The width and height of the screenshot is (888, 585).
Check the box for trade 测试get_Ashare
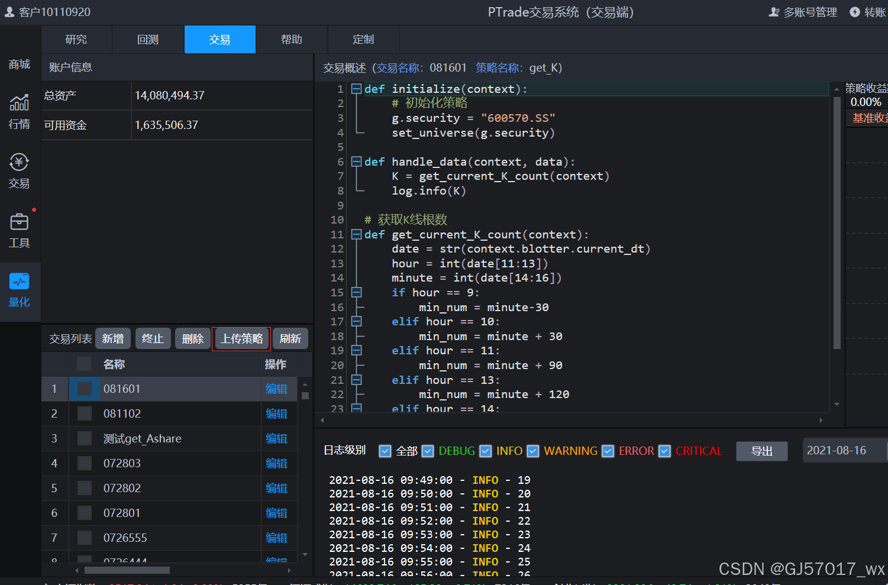point(85,438)
